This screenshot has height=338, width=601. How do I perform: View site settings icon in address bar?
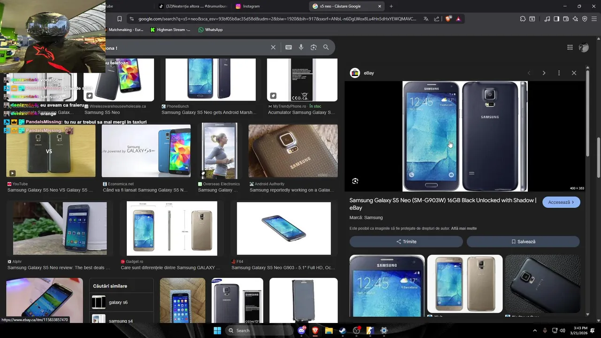tap(131, 19)
